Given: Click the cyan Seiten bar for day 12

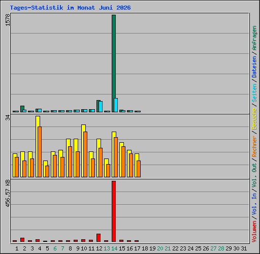Looking at the screenshot, I should pyautogui.click(x=101, y=107).
